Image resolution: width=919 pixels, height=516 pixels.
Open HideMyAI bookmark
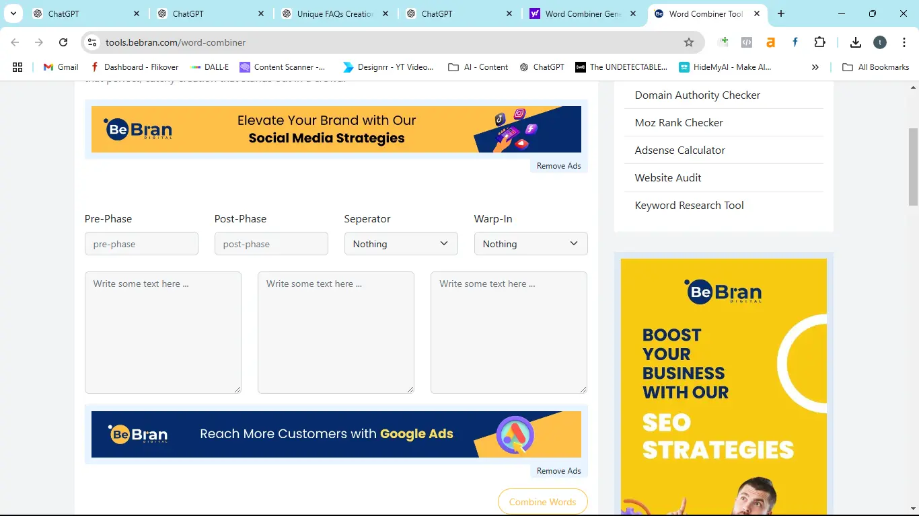725,67
